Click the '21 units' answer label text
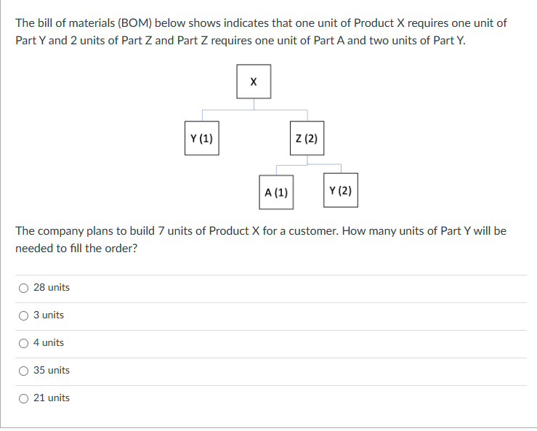Image resolution: width=537 pixels, height=431 pixels. [x=52, y=398]
